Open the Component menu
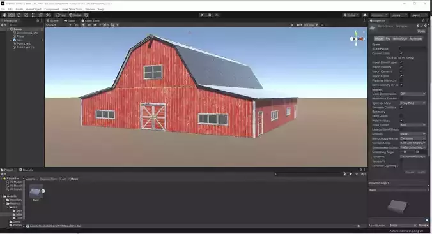Screen dimensions: 432x234 52,9
